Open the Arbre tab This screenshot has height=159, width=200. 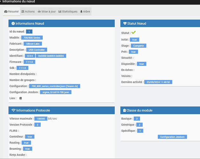coord(85,11)
